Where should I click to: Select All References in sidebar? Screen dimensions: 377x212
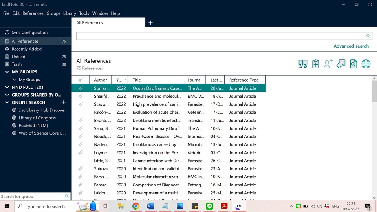coord(35,41)
